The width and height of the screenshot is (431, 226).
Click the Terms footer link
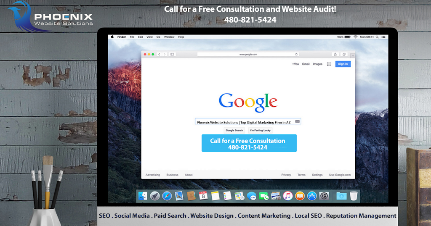tap(301, 175)
